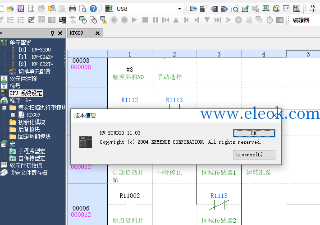Open the USB connection dropdown

pyautogui.click(x=179, y=9)
